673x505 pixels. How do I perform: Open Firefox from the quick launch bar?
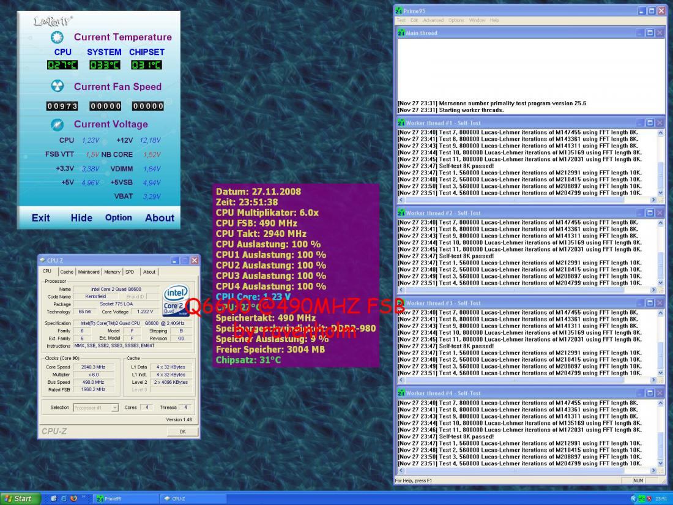coord(73,498)
